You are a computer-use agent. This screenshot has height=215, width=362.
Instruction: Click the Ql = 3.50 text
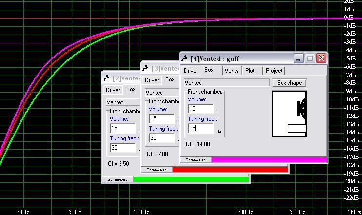(119, 164)
